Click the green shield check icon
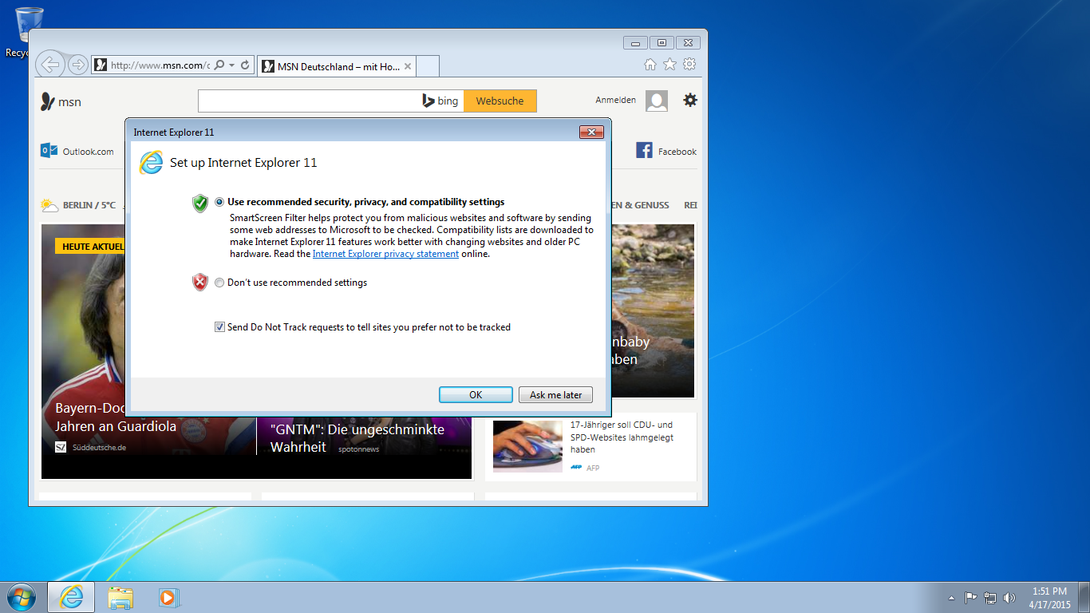This screenshot has width=1090, height=613. coord(200,203)
